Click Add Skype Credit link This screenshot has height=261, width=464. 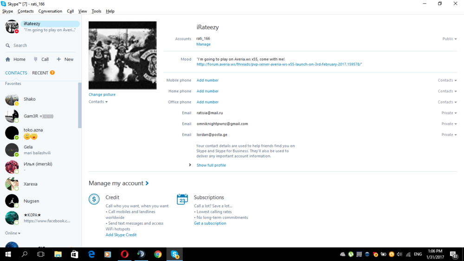(121, 235)
